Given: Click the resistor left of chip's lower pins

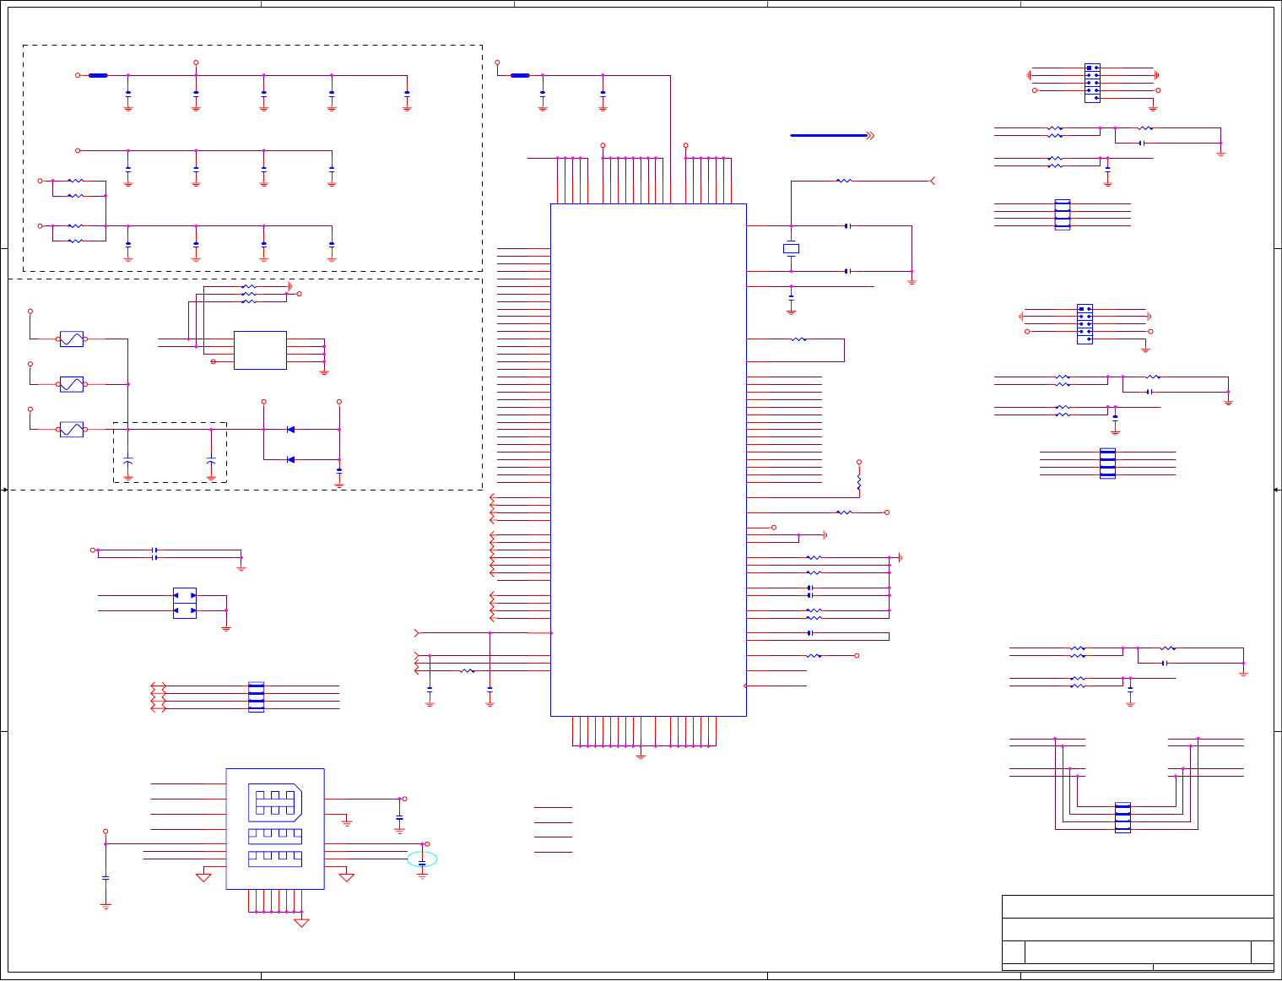Looking at the screenshot, I should click(x=468, y=671).
